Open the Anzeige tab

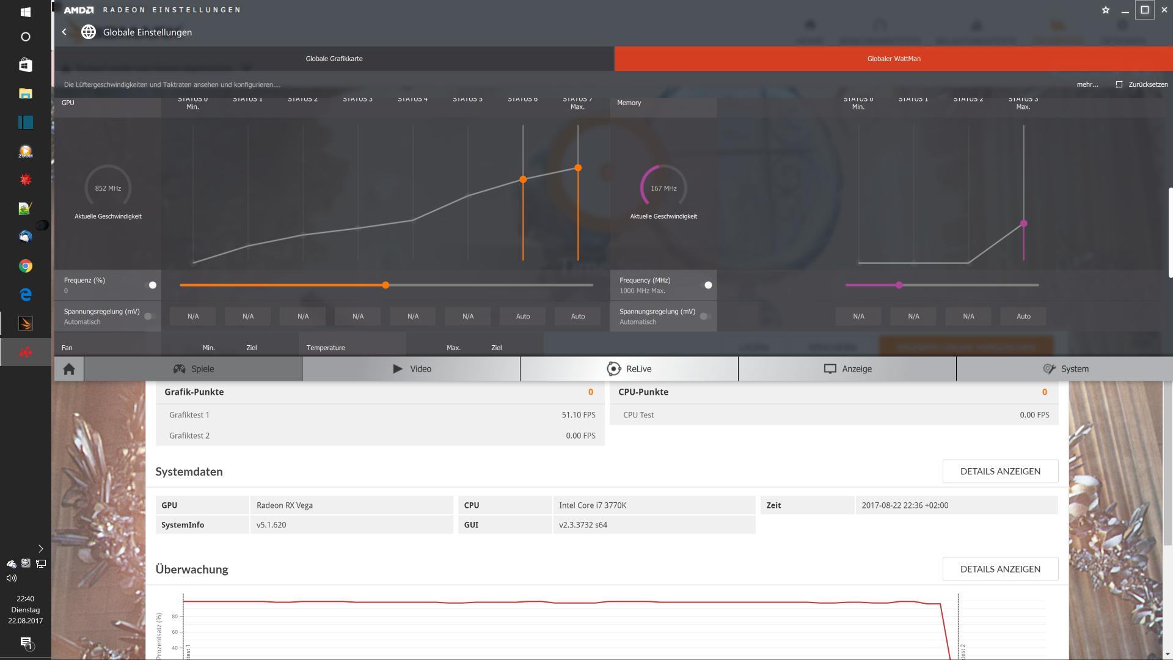click(847, 369)
